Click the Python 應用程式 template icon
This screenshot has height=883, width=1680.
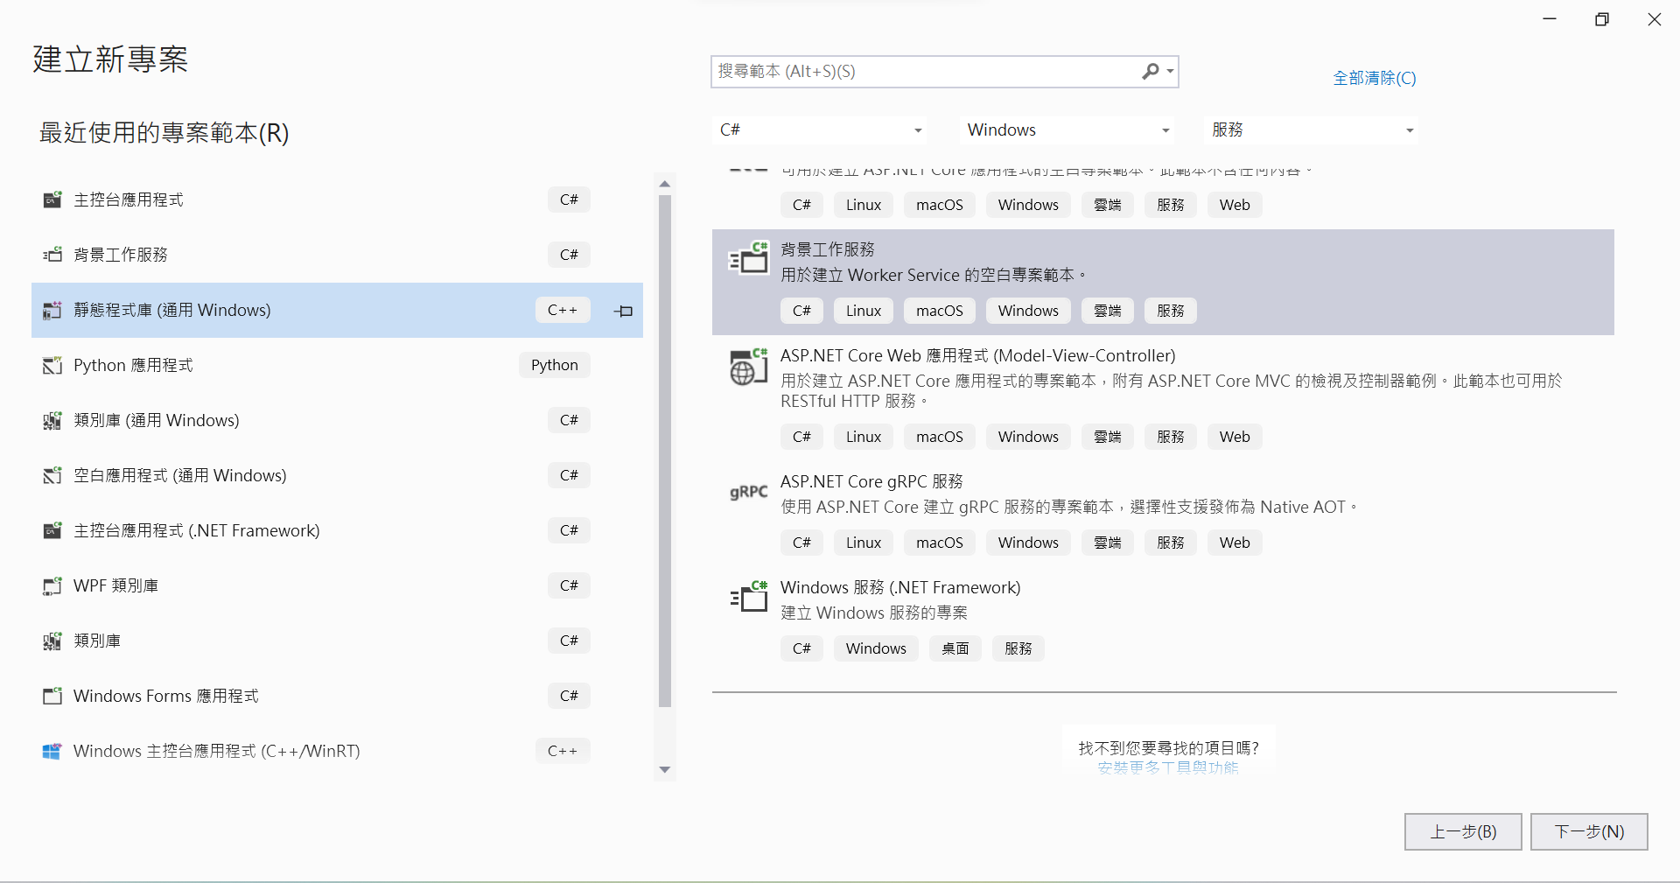(x=52, y=365)
